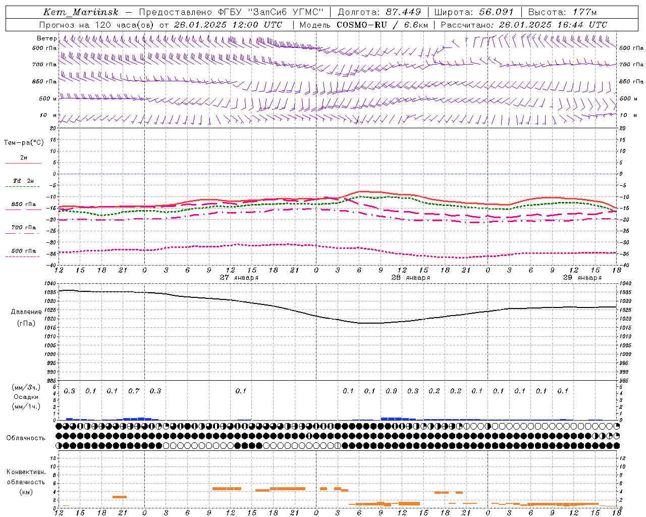Click the 'Давление' pressure panel label
This screenshot has height=517, width=646.
pos(26,312)
